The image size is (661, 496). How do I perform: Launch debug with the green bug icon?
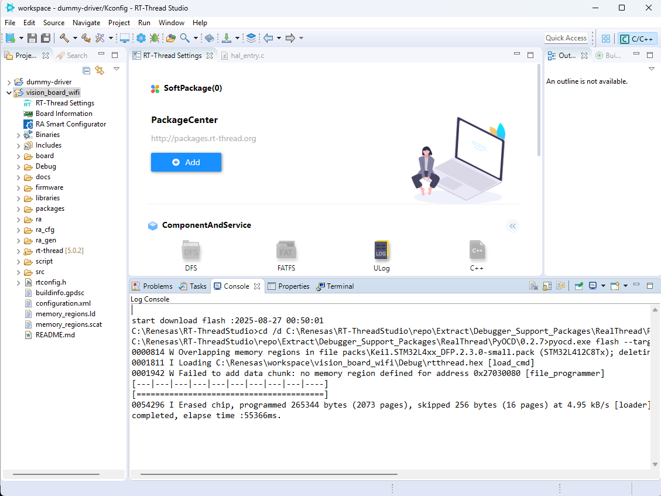click(154, 38)
